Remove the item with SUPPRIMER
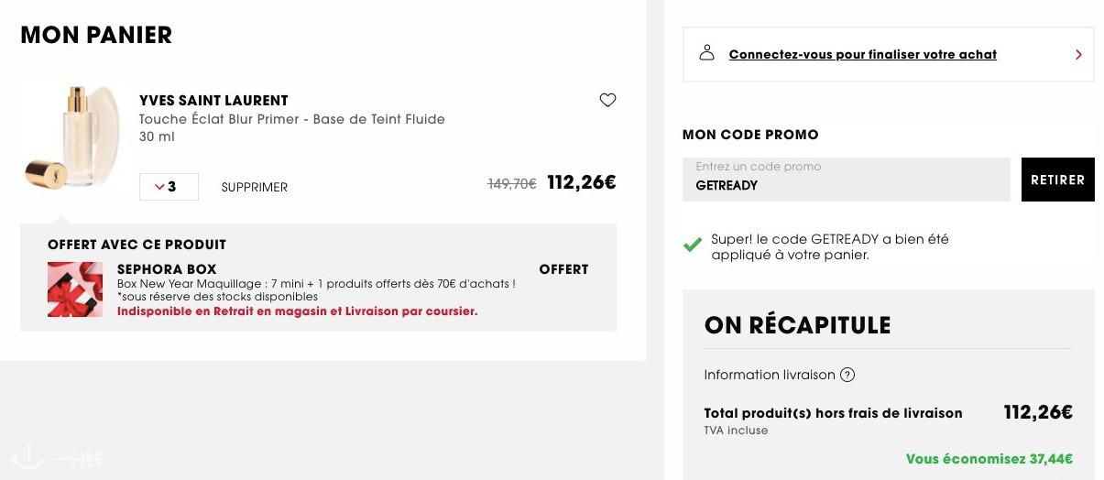This screenshot has height=480, width=1104. [x=255, y=187]
